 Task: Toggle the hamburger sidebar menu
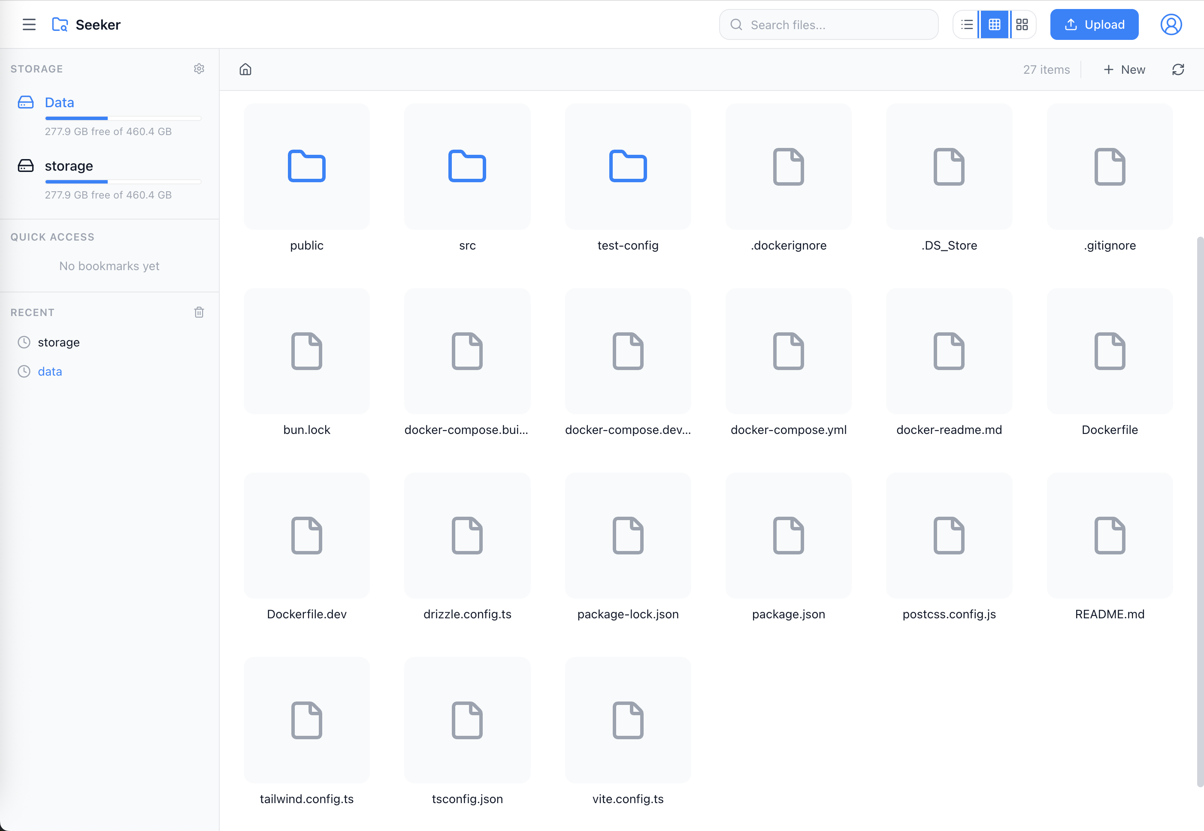tap(29, 24)
